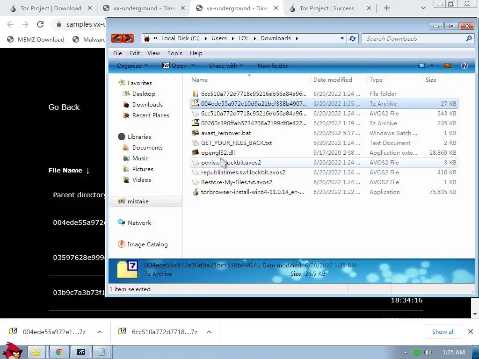
Task: Open Documents library in sidebar
Action: (x=147, y=147)
